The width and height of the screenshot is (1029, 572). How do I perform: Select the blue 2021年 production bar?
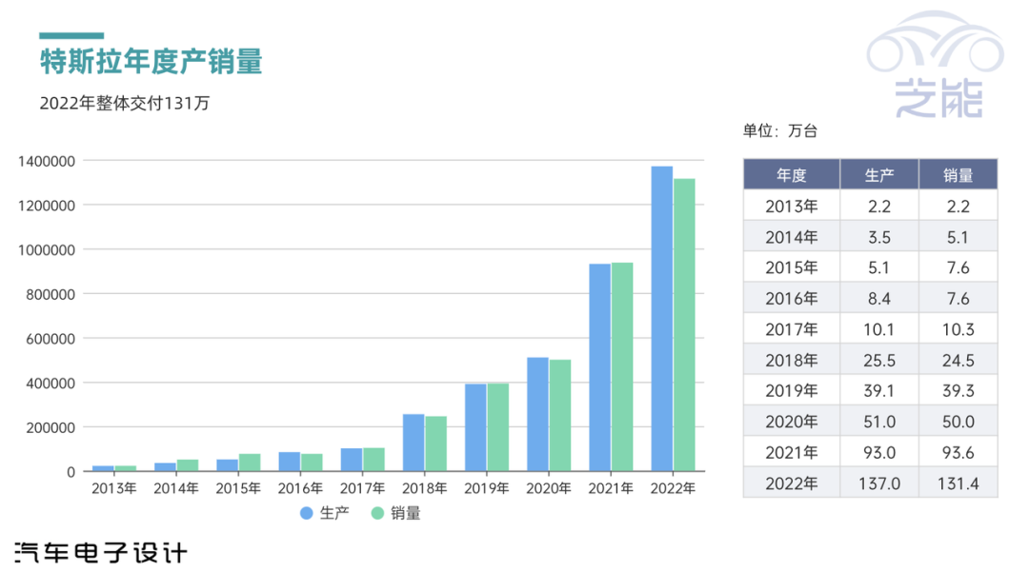click(600, 367)
